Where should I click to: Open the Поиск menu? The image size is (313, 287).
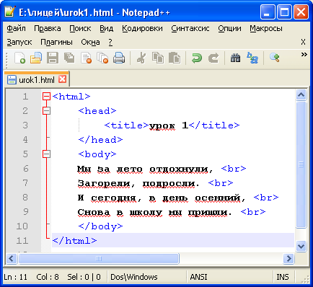coord(80,28)
